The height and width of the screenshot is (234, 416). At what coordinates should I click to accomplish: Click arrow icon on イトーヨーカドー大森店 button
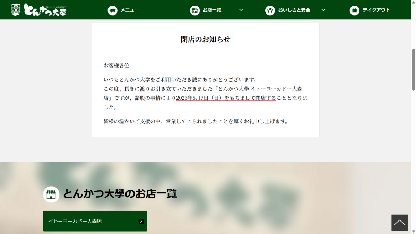141,221
